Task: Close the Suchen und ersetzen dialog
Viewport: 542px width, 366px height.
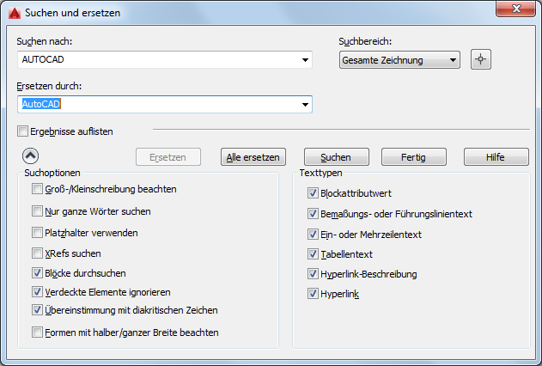Action: coord(515,9)
